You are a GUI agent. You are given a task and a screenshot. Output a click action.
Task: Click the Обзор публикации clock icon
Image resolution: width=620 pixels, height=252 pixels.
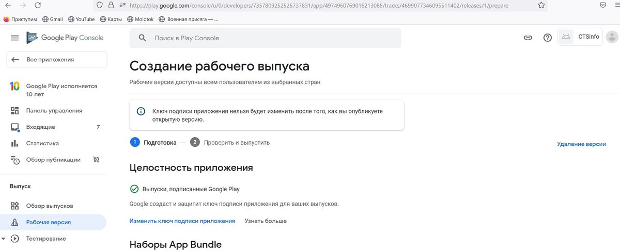click(x=15, y=160)
